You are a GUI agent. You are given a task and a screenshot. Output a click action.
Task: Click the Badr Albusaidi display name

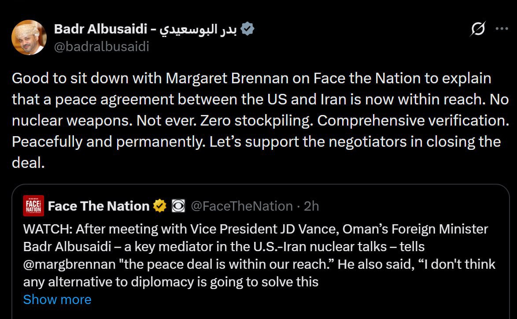tap(100, 30)
